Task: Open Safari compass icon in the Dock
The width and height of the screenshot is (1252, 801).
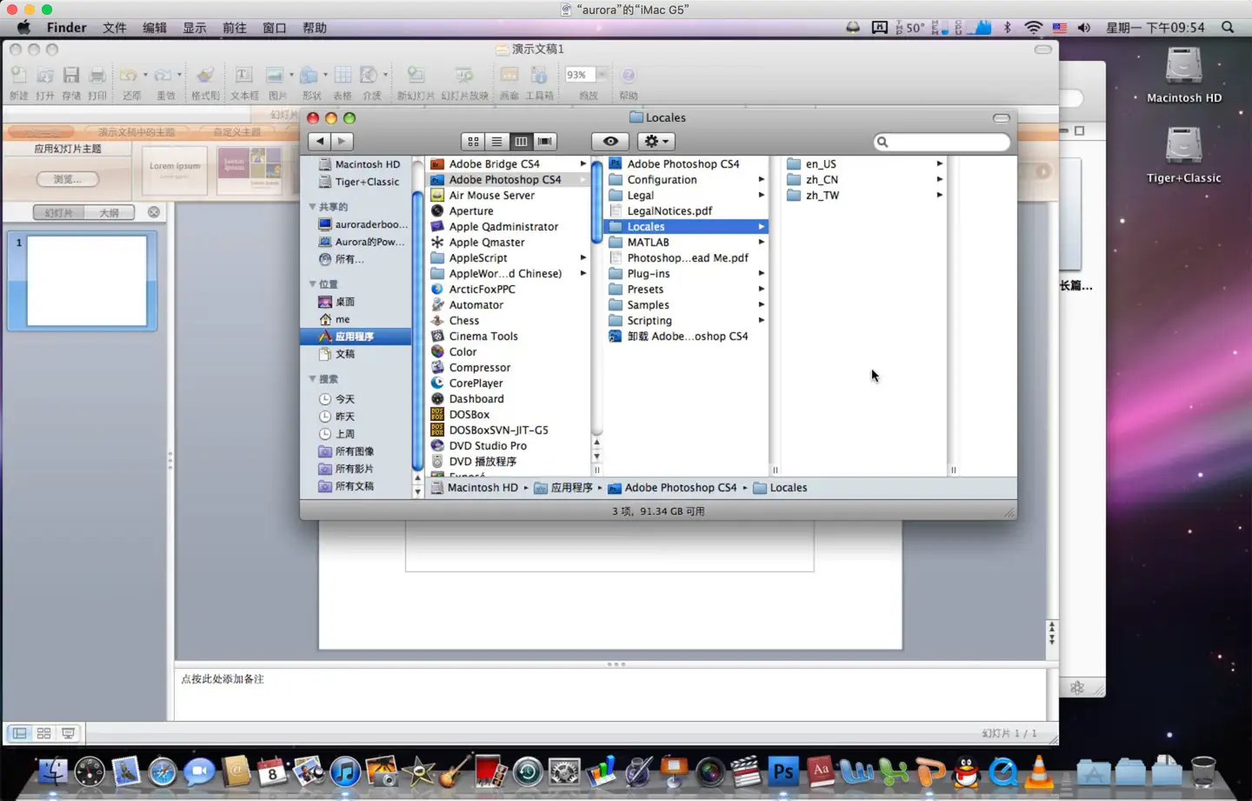Action: click(163, 771)
